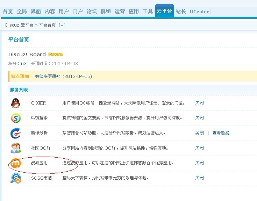Go to the 门户 tab
Screen dimensions: 257x201
coord(78,12)
